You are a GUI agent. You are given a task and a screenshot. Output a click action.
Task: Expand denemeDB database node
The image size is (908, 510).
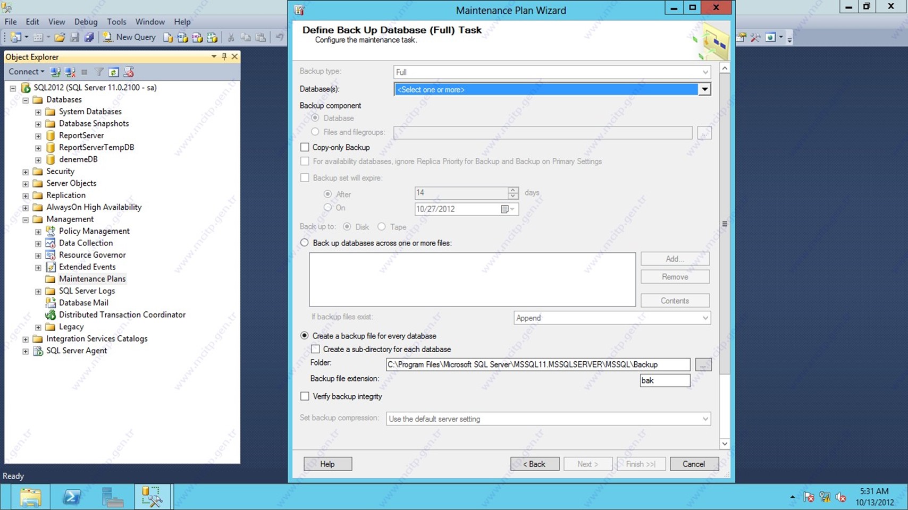[38, 160]
